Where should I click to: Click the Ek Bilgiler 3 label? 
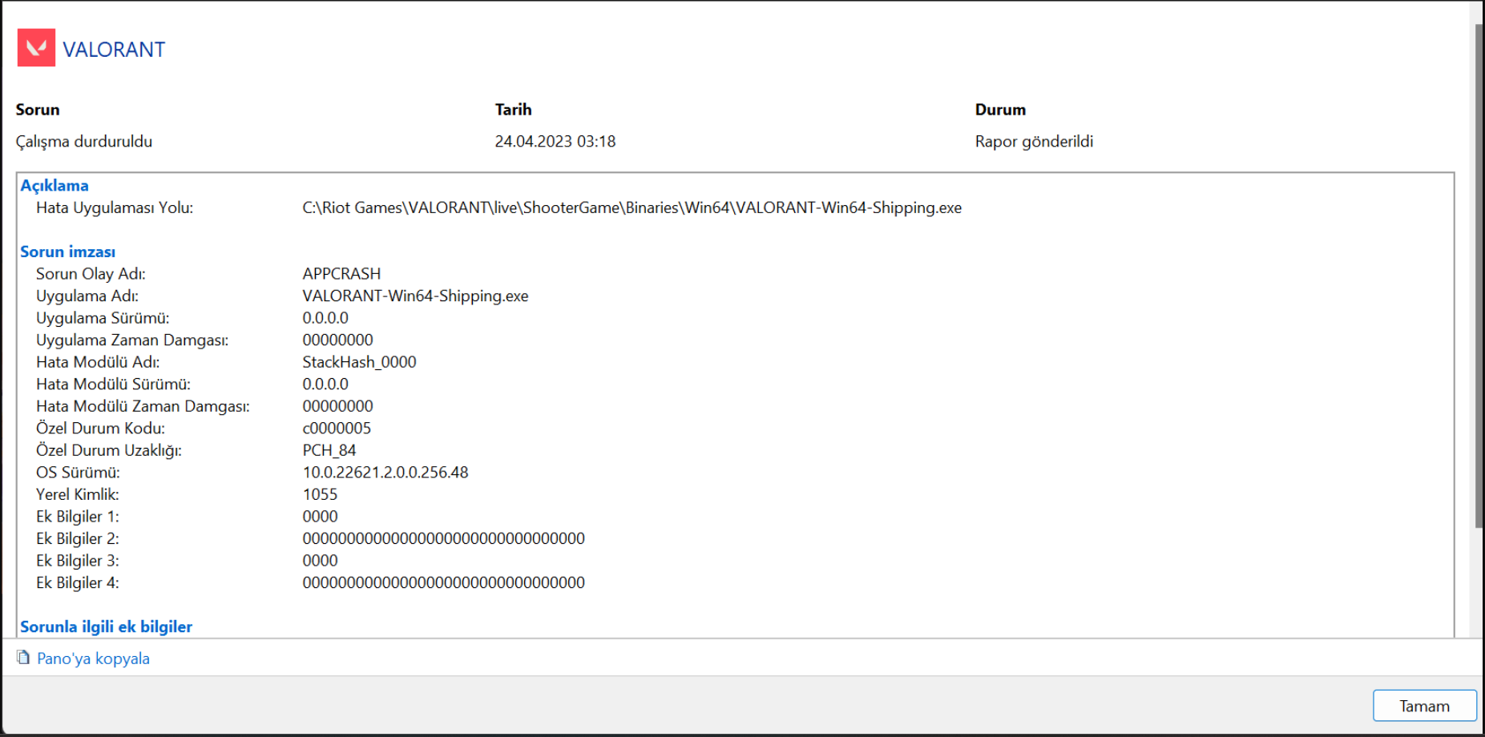coord(78,561)
